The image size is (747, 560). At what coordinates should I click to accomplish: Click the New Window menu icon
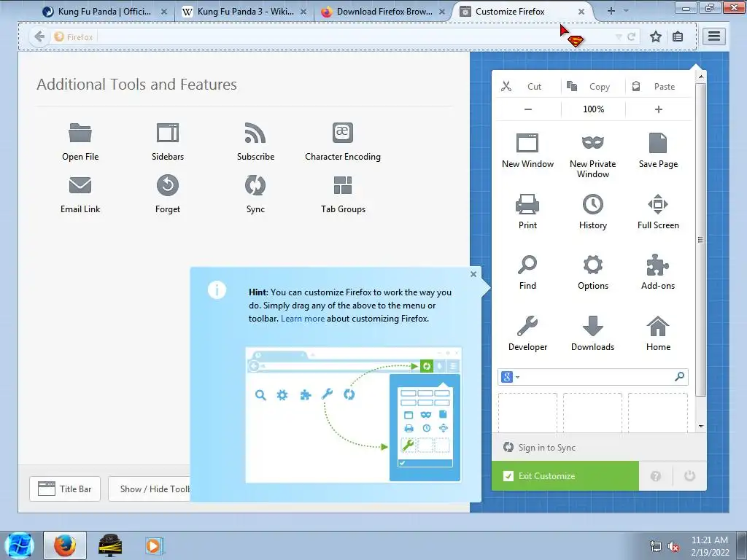coord(527,143)
